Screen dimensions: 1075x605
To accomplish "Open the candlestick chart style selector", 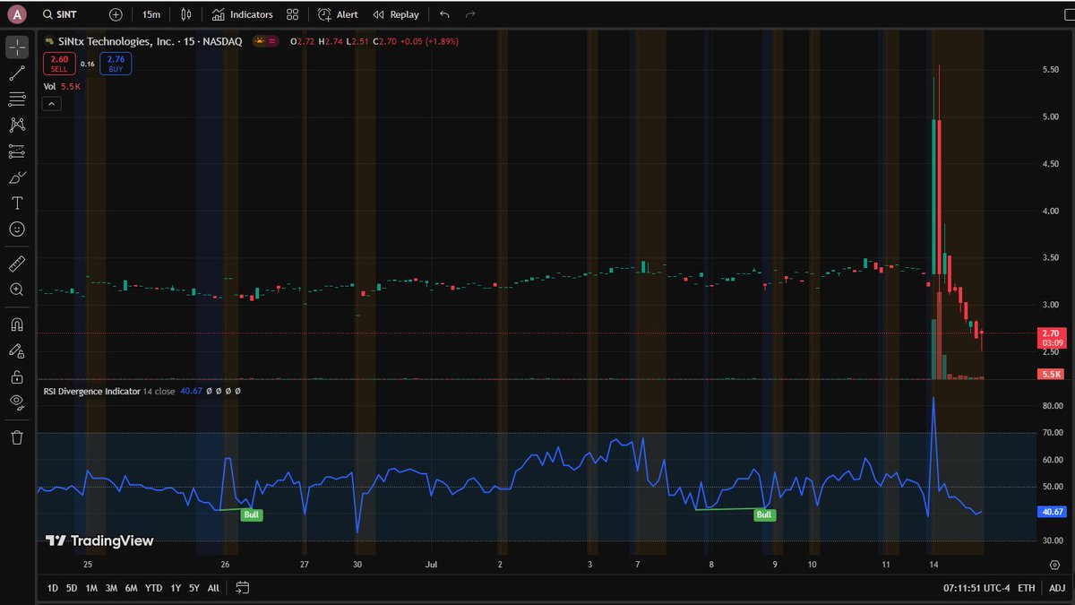I will (185, 15).
